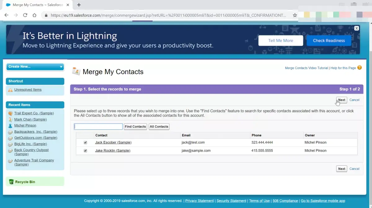Open Back Country Outpost (Sample) link
Image resolution: width=372 pixels, height=208 pixels.
[x=31, y=152]
